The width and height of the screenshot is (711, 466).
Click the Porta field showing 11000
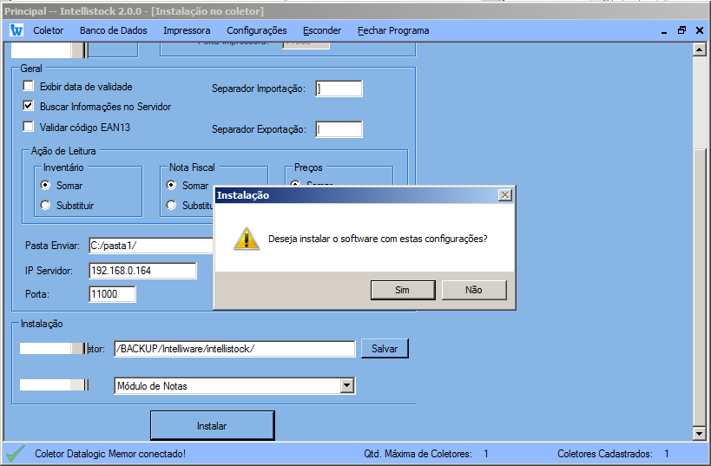[x=112, y=294]
